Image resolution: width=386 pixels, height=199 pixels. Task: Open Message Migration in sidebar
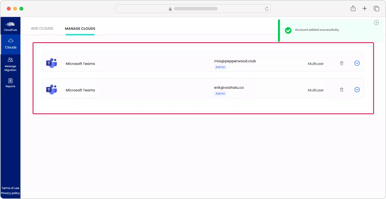click(10, 64)
